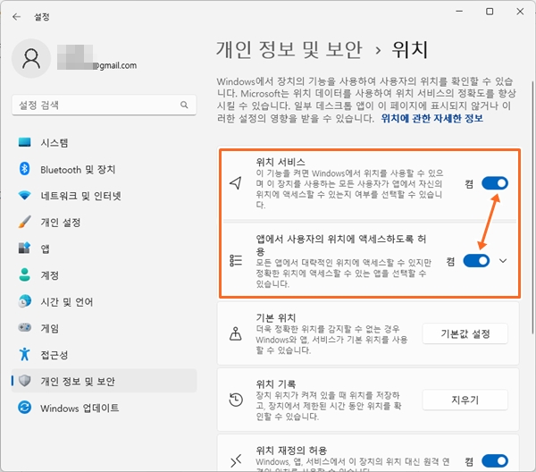Click the 접근성 accessibility figure icon
Viewport: 536px width, 472px height.
click(25, 354)
